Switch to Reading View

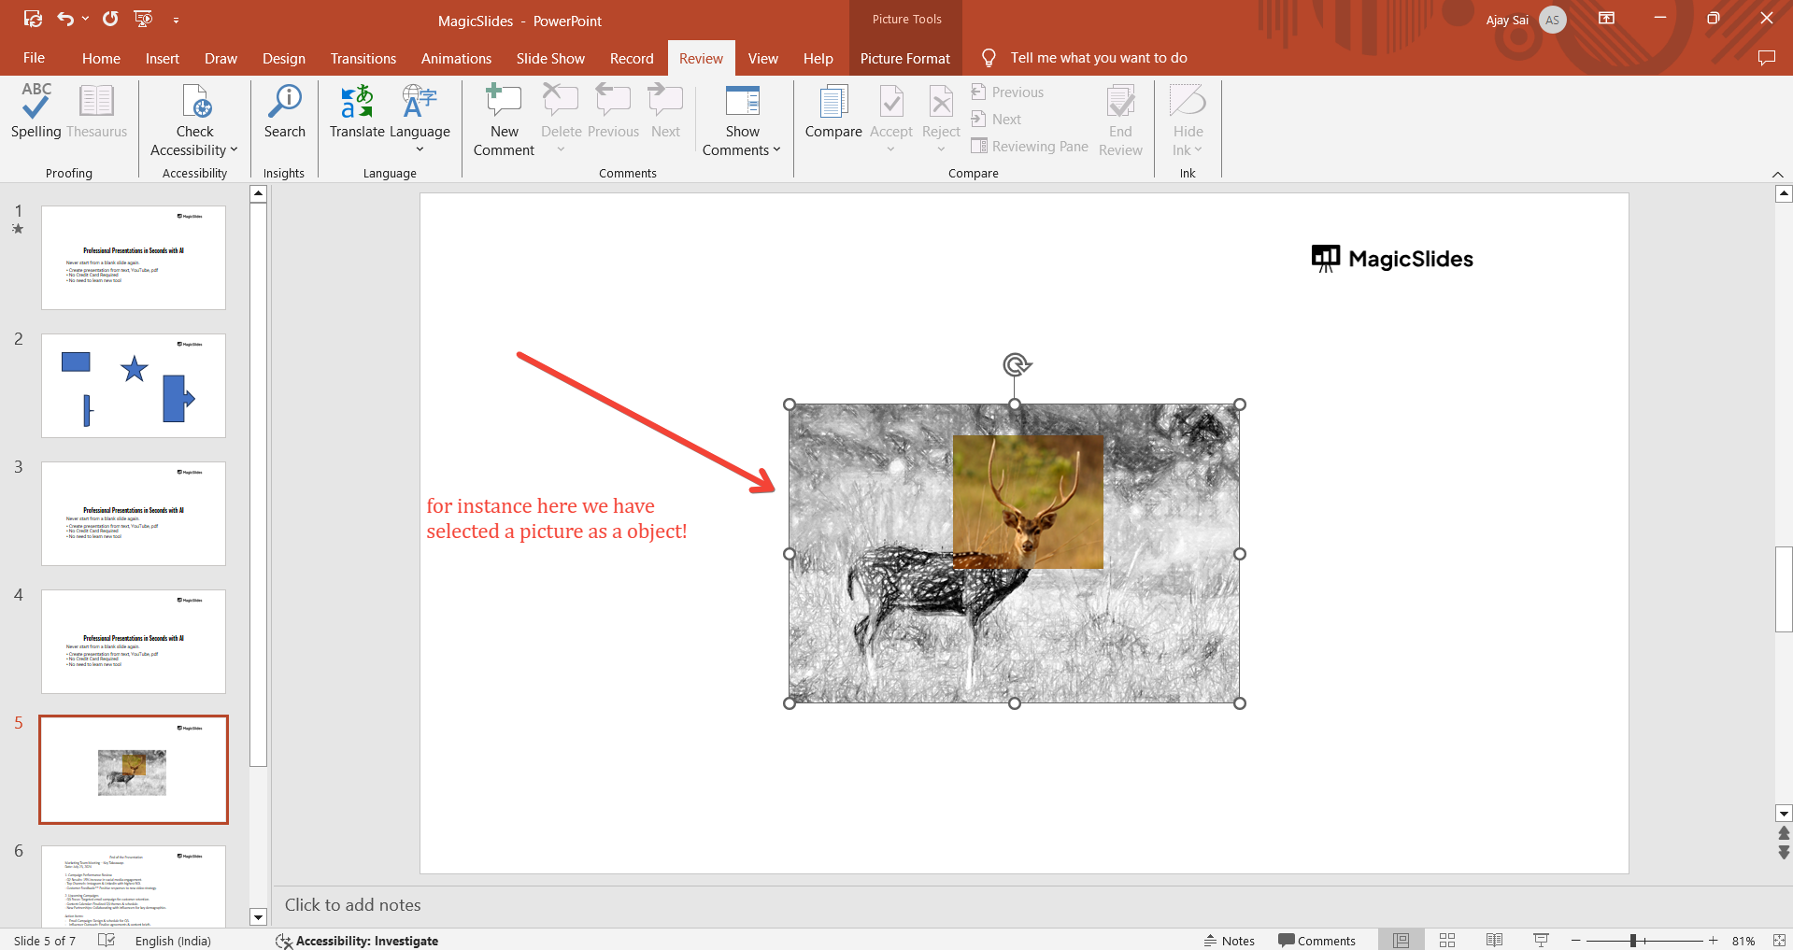pos(1494,940)
